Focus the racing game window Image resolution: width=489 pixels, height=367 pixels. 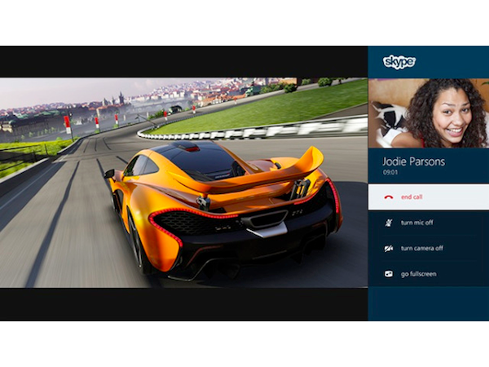click(x=183, y=183)
